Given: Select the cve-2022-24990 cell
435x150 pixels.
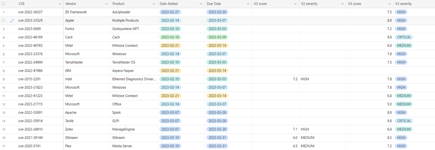Looking at the screenshot, I should (x=40, y=62).
